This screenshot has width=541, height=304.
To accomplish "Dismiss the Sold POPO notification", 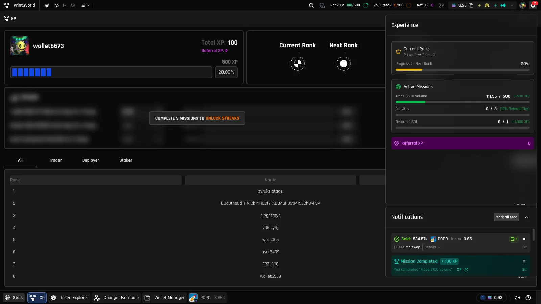I will (524, 239).
